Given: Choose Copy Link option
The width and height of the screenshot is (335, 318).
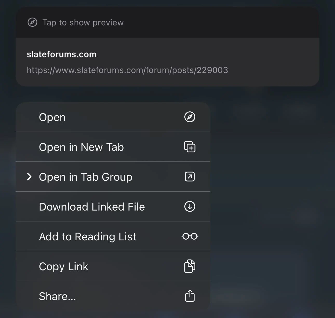Looking at the screenshot, I should pos(113,266).
